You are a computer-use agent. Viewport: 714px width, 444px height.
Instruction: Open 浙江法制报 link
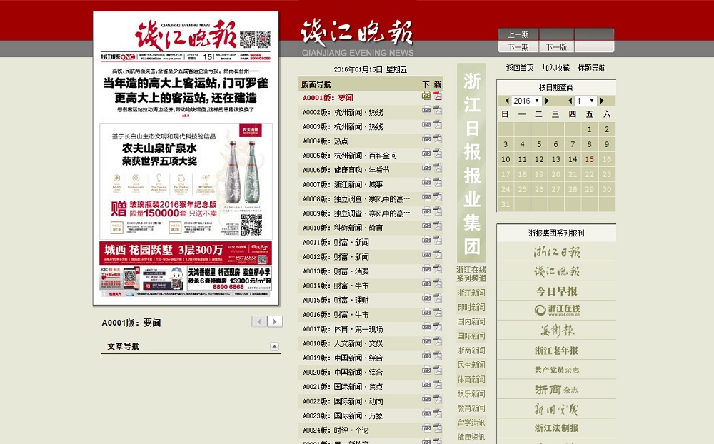(556, 428)
